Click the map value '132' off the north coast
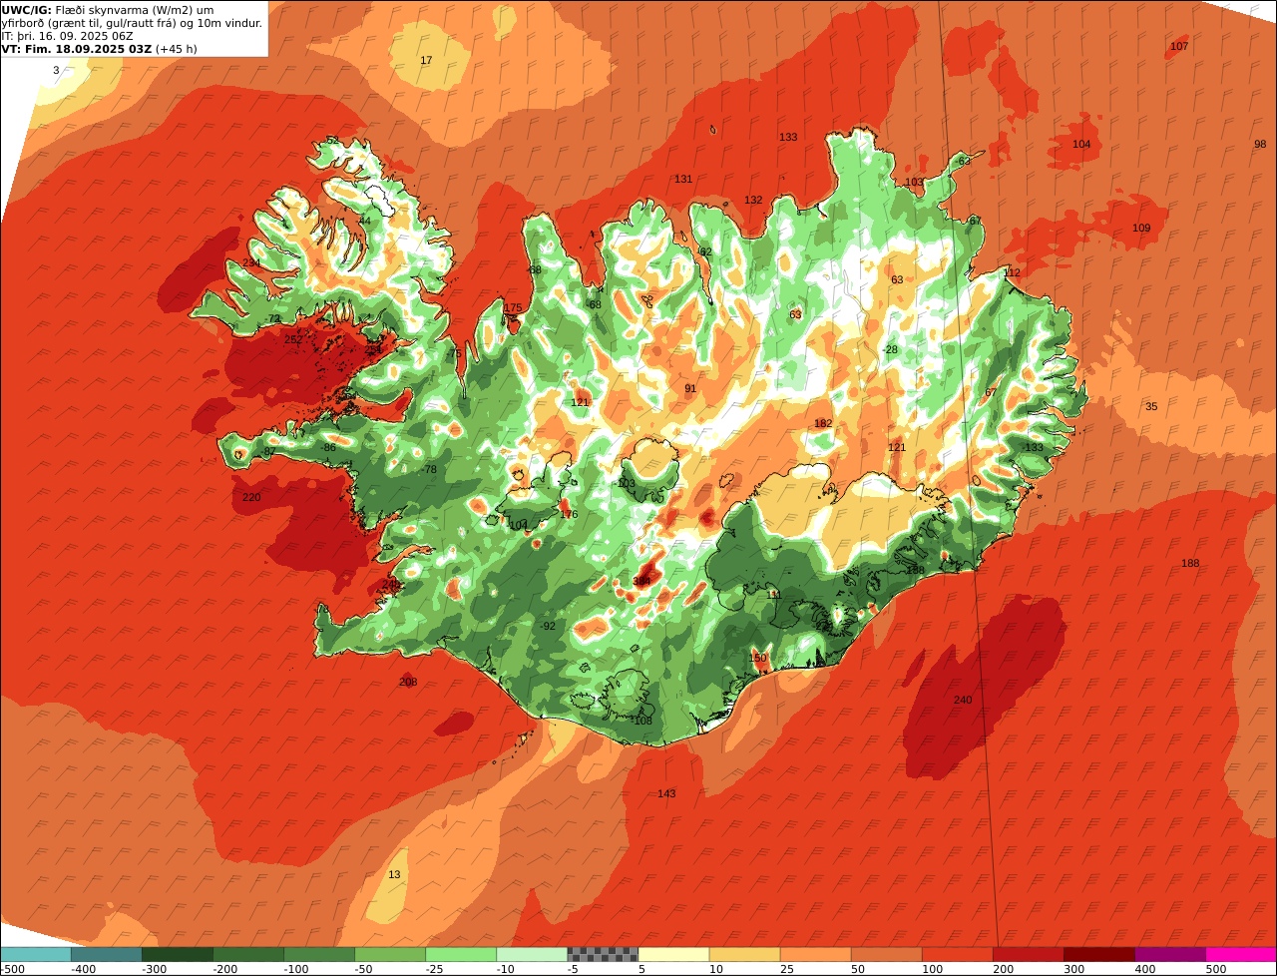This screenshot has height=976, width=1277. coord(753,200)
